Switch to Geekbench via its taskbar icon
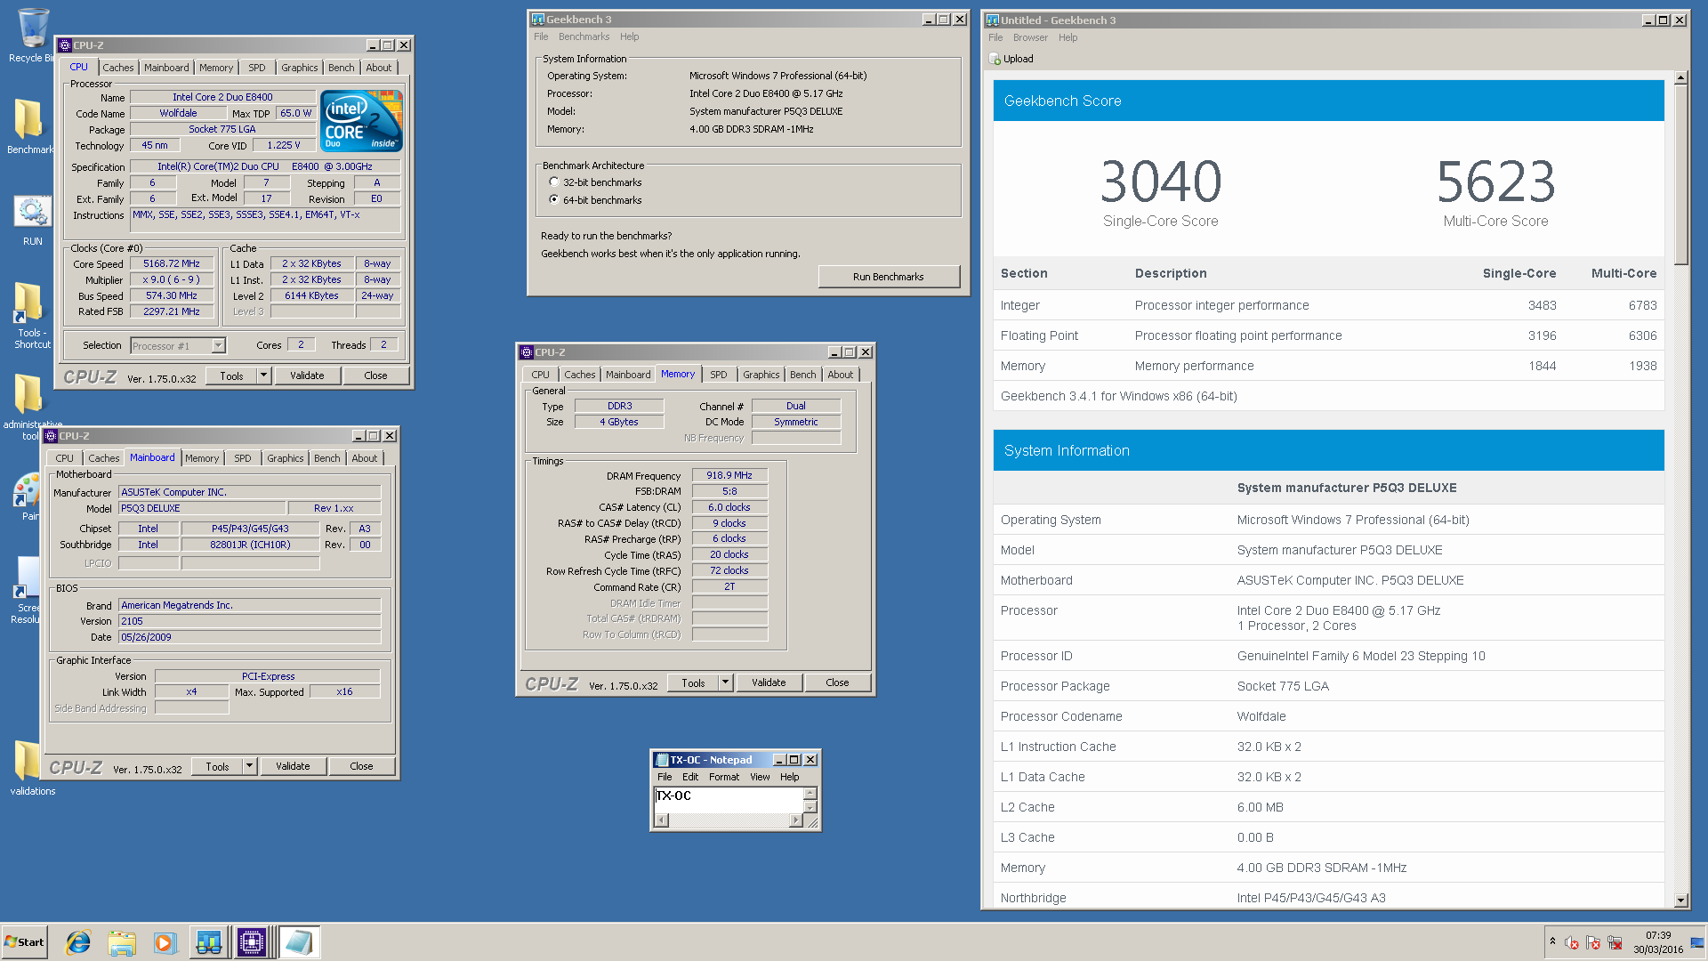Viewport: 1708px width, 961px height. click(x=208, y=942)
